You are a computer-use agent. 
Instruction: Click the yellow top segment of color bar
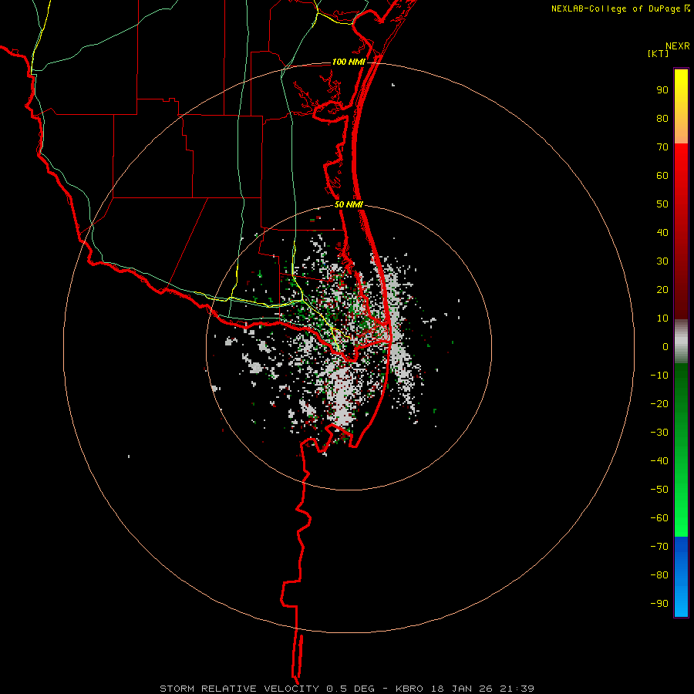(x=681, y=106)
